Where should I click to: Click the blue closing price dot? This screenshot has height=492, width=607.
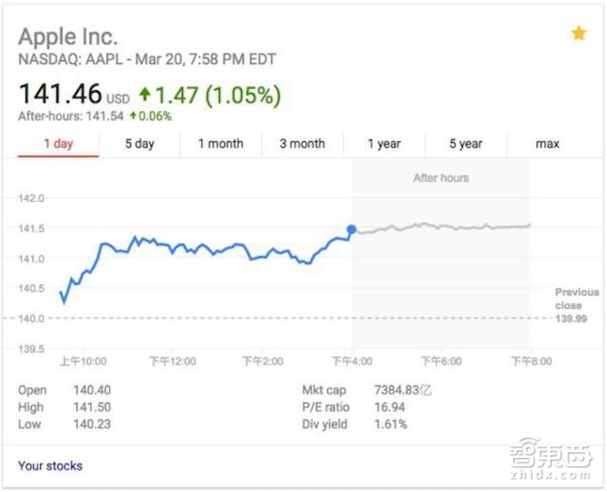click(352, 229)
